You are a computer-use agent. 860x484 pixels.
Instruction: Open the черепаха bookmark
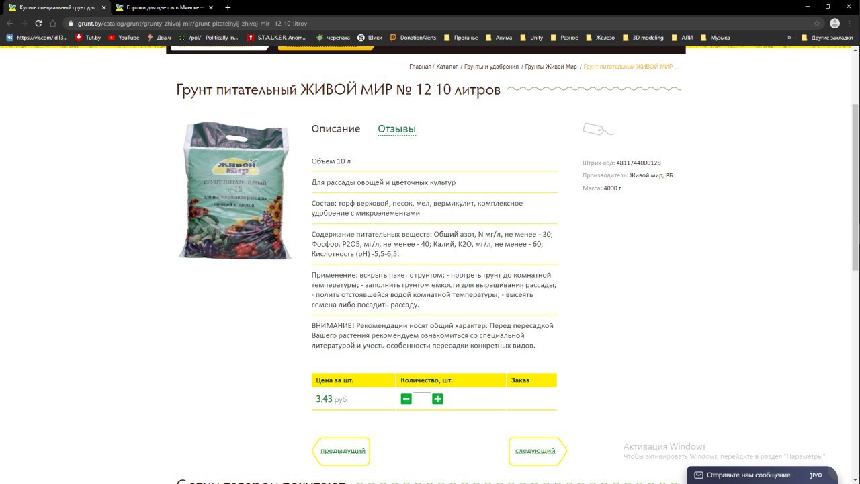tap(333, 38)
